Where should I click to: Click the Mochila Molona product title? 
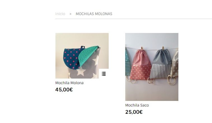[x=69, y=83]
